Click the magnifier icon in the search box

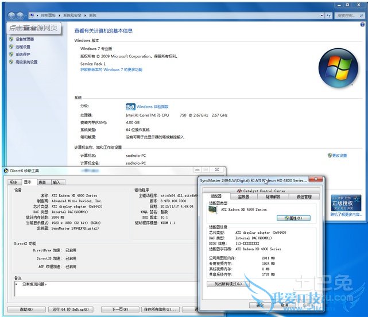click(x=361, y=16)
